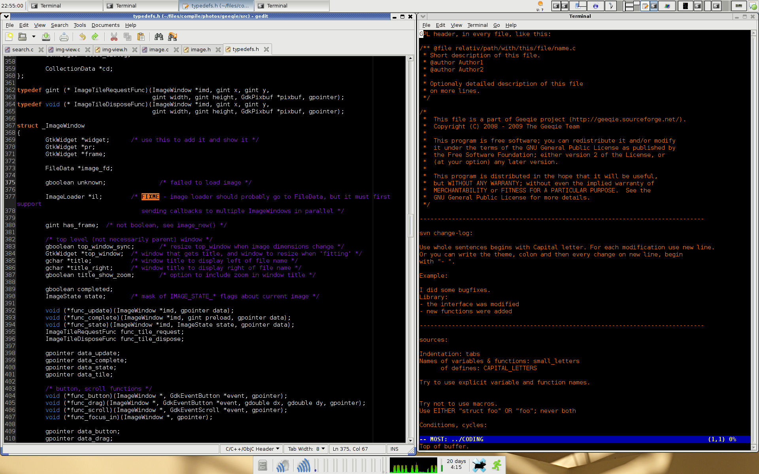The image size is (759, 474).
Task: Switch to the image.h tab
Action: click(x=200, y=49)
